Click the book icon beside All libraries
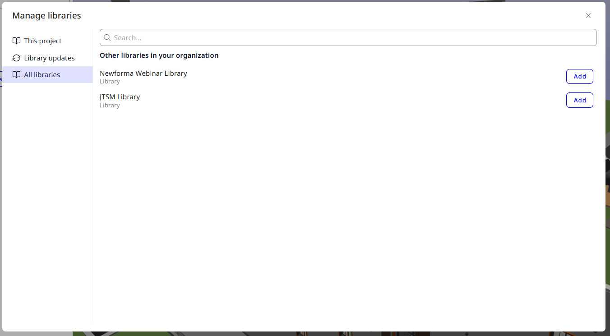The width and height of the screenshot is (610, 336). click(x=16, y=75)
